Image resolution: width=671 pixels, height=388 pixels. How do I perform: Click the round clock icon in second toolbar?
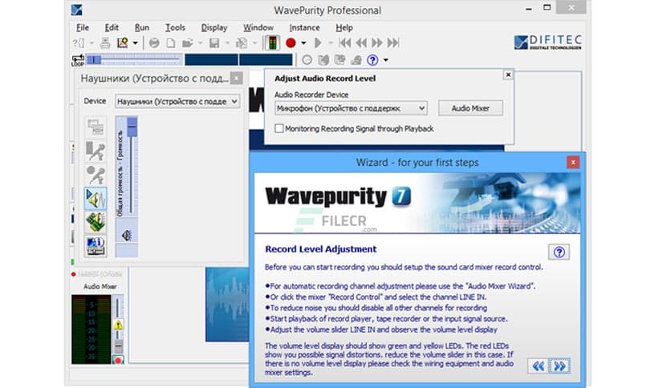[x=307, y=60]
